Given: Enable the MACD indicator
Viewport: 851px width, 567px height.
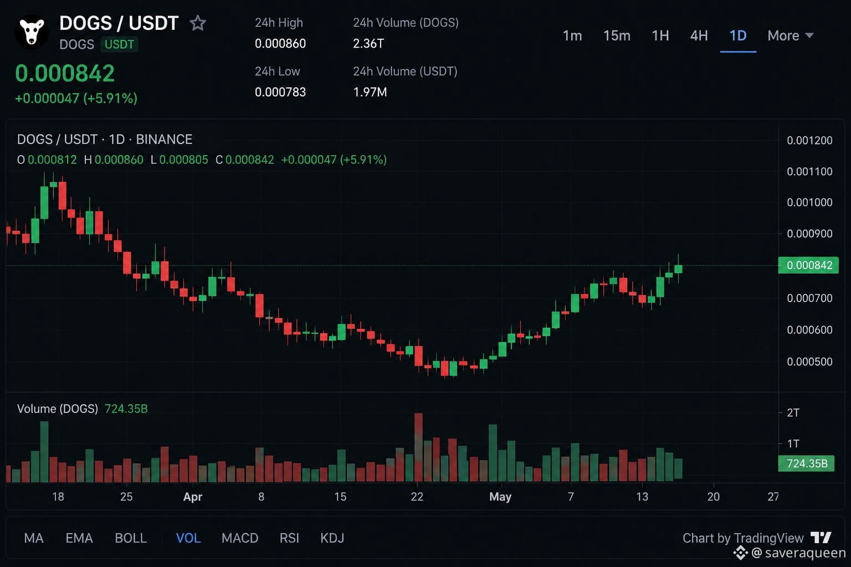Looking at the screenshot, I should (x=240, y=538).
